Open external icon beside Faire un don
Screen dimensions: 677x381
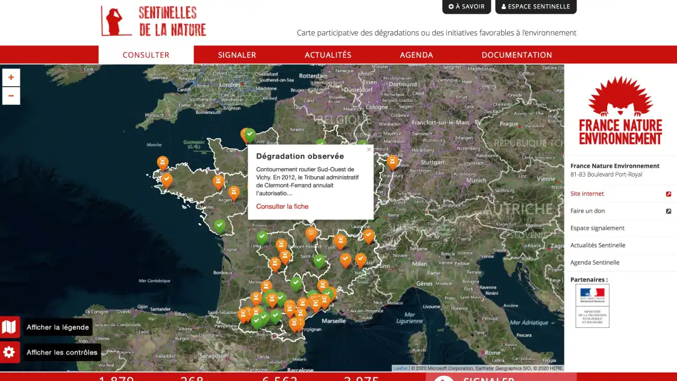[669, 211]
